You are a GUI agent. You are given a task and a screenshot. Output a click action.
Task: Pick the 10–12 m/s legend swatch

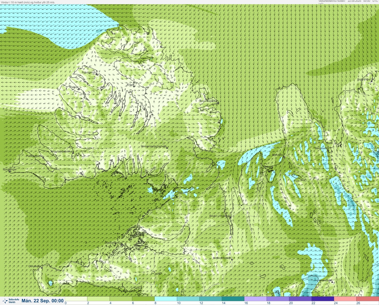pyautogui.click(x=188, y=299)
